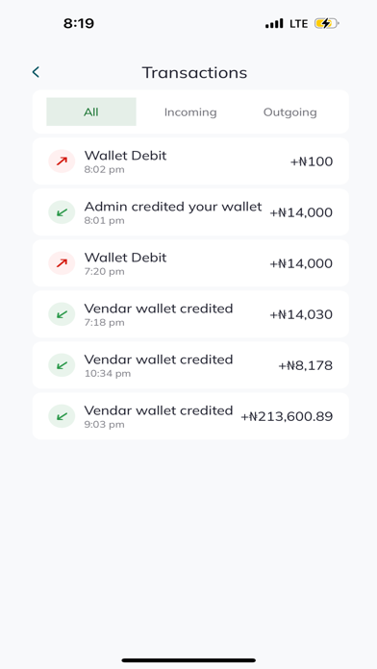Switch to the Incoming tab

point(190,112)
